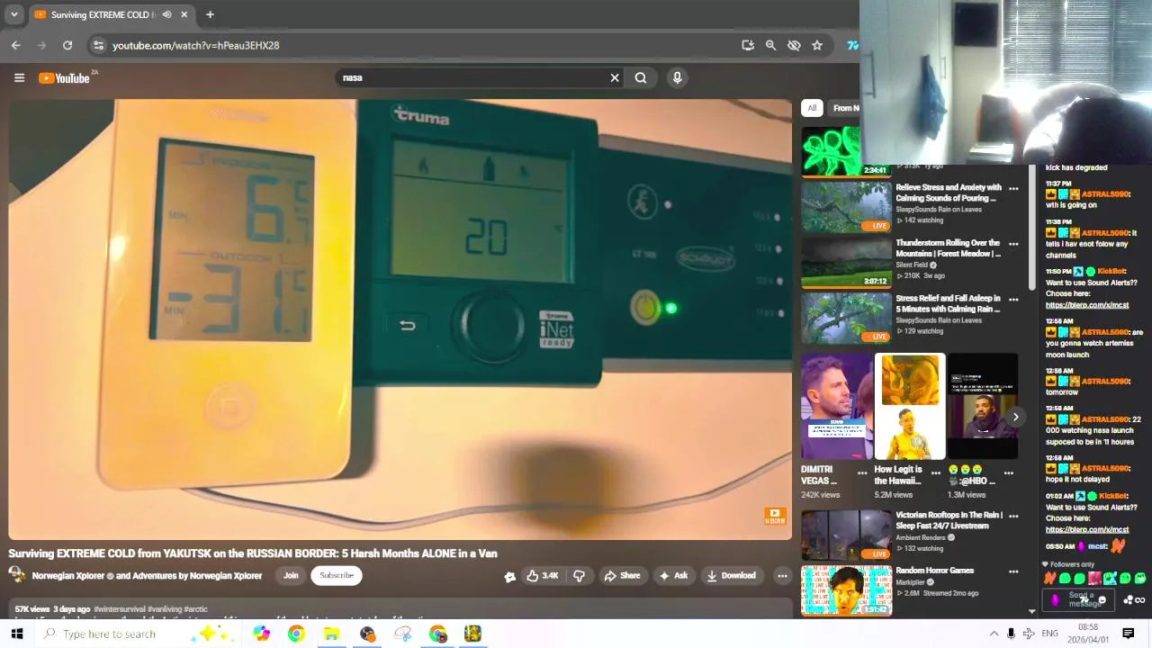Open Random Horror Games video by Markiplier
The height and width of the screenshot is (648, 1152).
pos(934,571)
